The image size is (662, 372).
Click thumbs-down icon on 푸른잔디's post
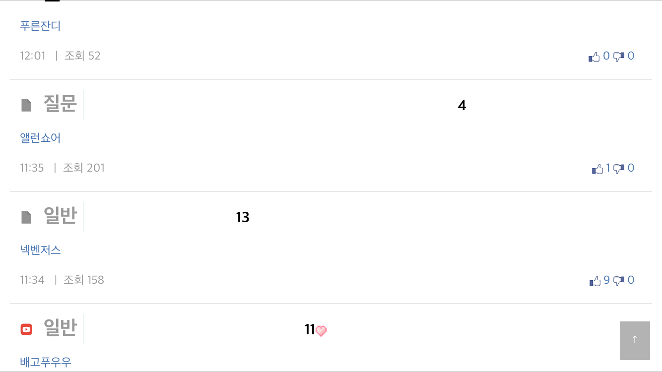coord(619,57)
